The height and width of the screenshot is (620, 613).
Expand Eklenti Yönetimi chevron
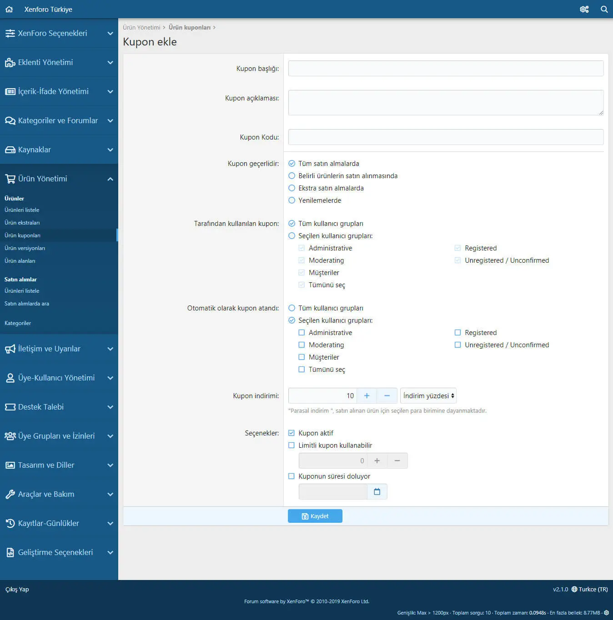click(110, 62)
